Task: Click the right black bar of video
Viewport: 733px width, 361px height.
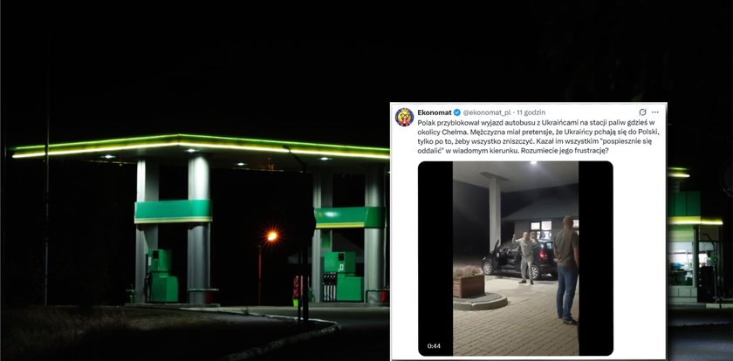Action: click(x=595, y=258)
